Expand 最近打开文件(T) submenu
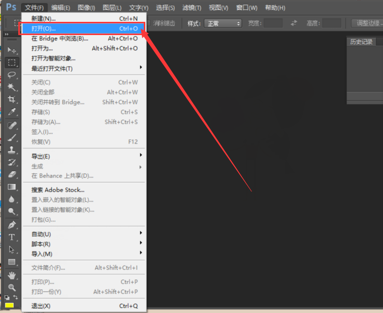The width and height of the screenshot is (383, 313). pos(84,69)
